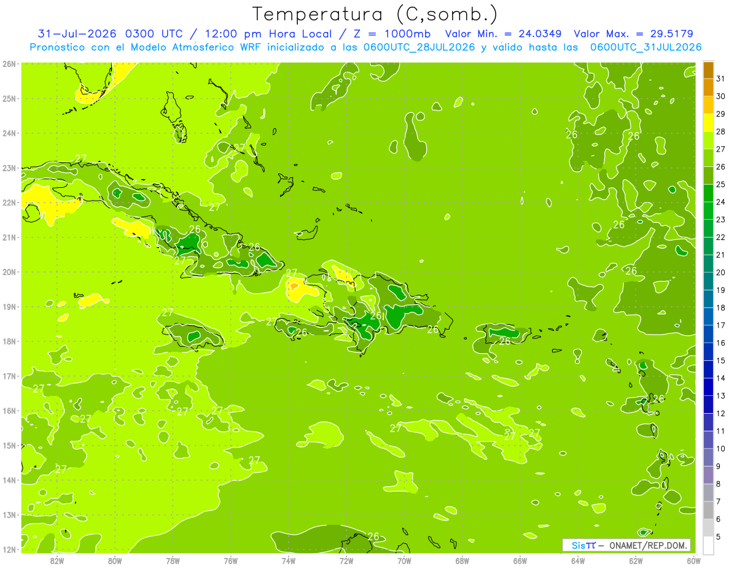Pick the dark orange swatch above 31

coord(708,70)
